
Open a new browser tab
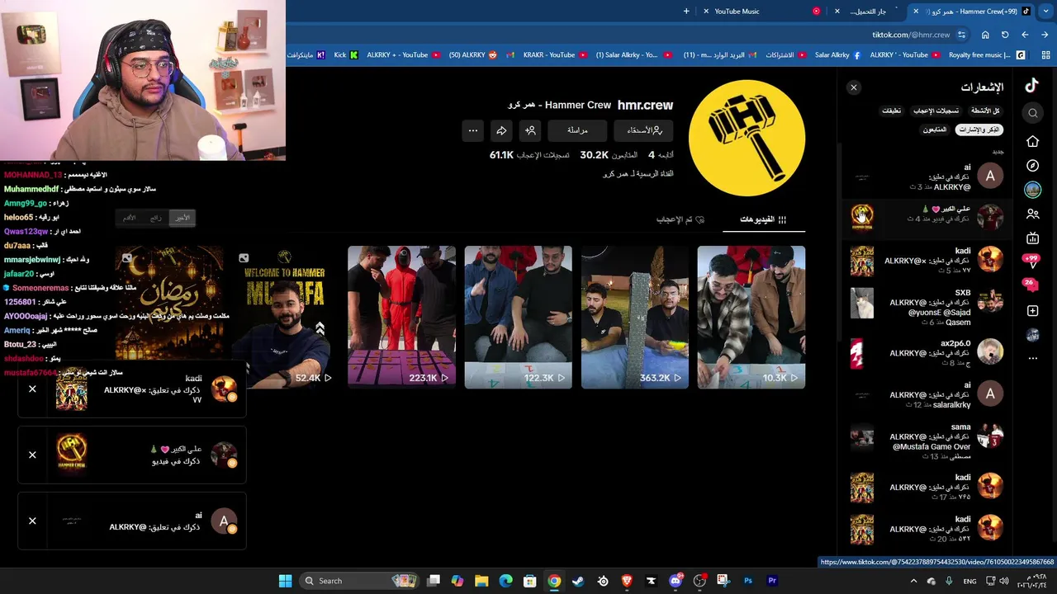click(x=686, y=12)
